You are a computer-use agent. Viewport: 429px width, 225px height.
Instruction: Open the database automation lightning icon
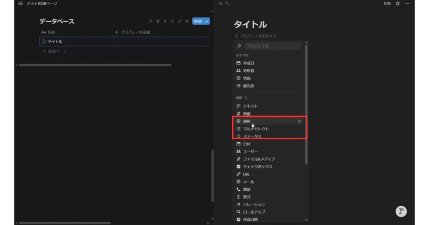click(x=165, y=21)
